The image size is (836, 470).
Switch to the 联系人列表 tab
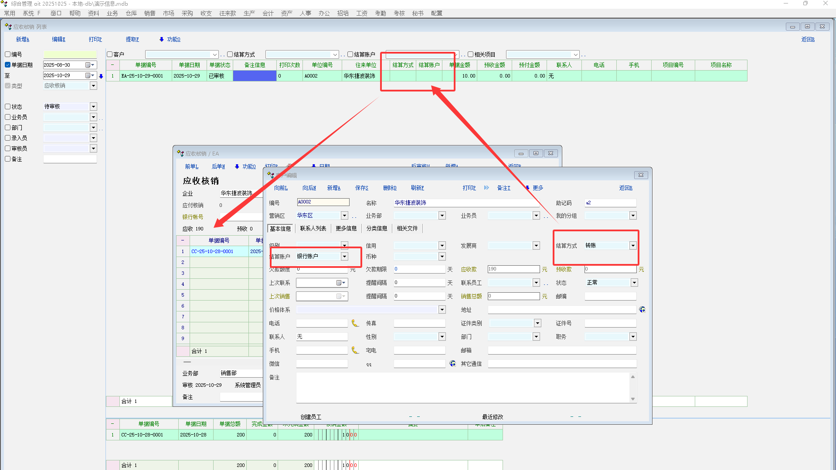click(313, 228)
